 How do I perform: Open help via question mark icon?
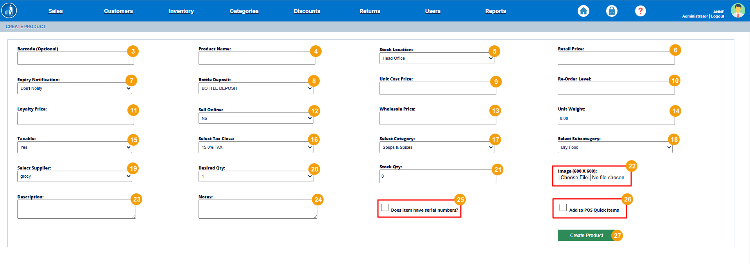tap(640, 11)
